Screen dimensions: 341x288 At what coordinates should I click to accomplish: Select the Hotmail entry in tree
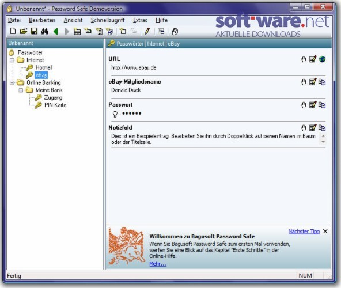pos(44,67)
